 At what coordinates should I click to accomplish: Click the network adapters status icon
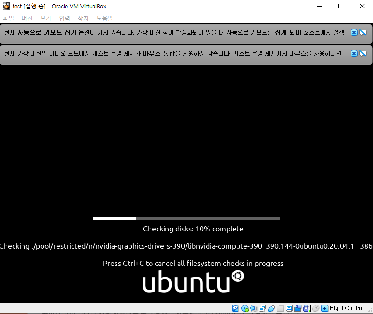pos(262,308)
